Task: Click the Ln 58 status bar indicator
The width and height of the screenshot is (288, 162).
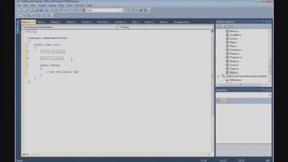Action: click(203, 161)
